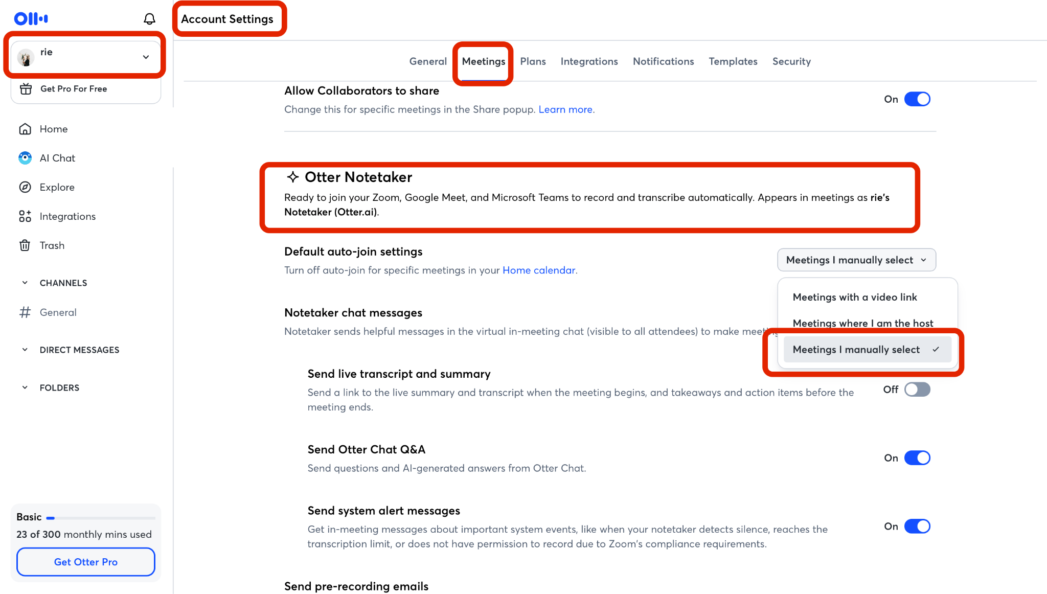Image resolution: width=1047 pixels, height=594 pixels.
Task: Select Meetings with a video link
Action: 855,297
